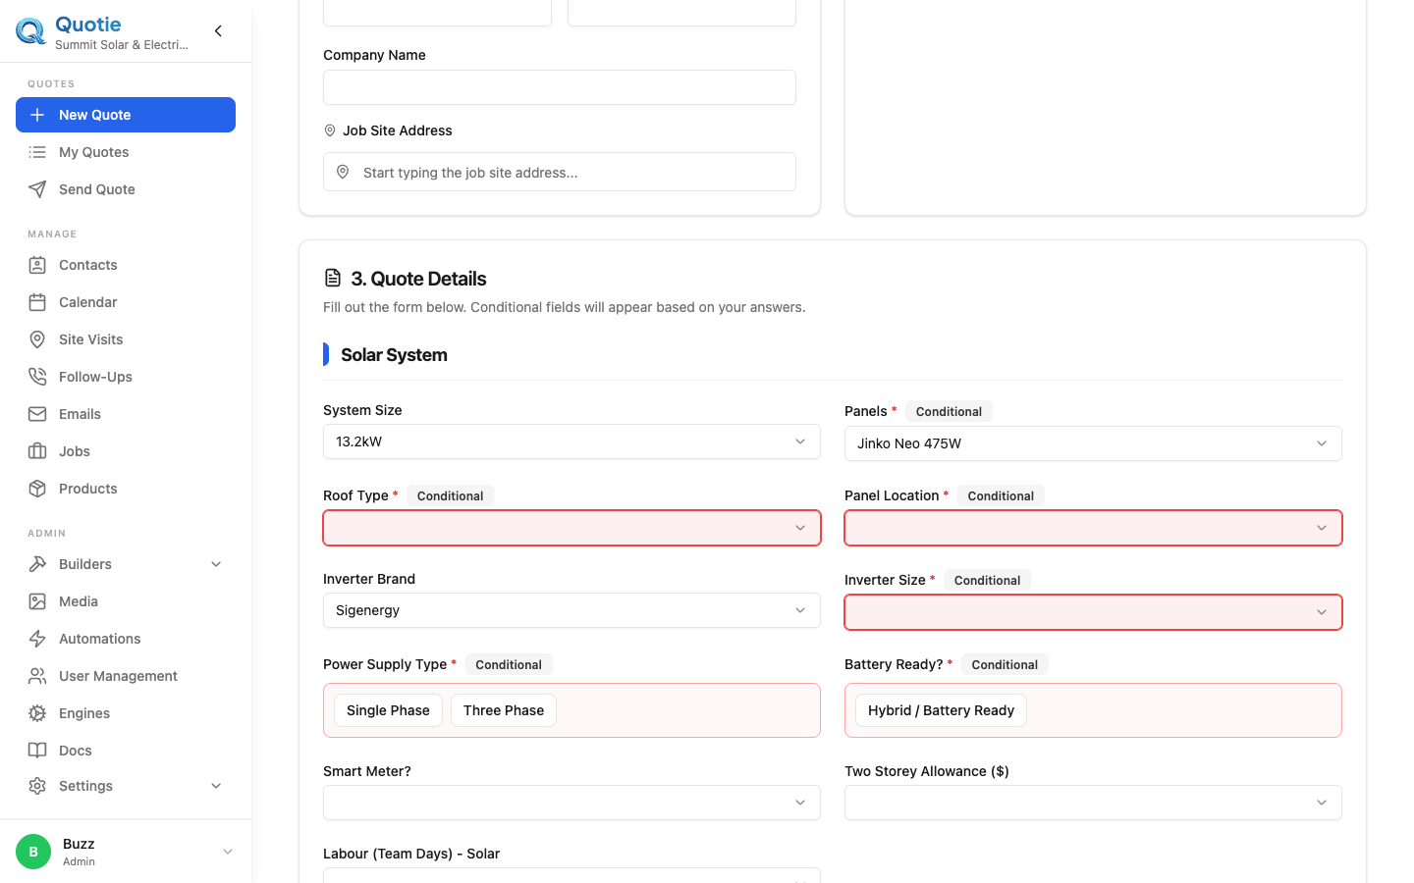Open Automations from the sidebar
The height and width of the screenshot is (883, 1414).
point(126,639)
